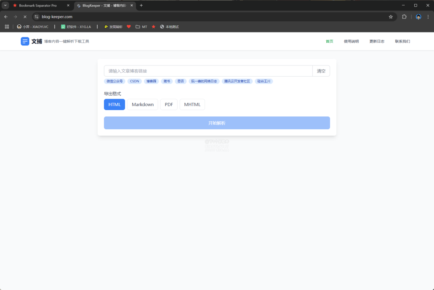
Task: Open the 小羿 - XIAOYI.VC bookmark
Action: 33,27
